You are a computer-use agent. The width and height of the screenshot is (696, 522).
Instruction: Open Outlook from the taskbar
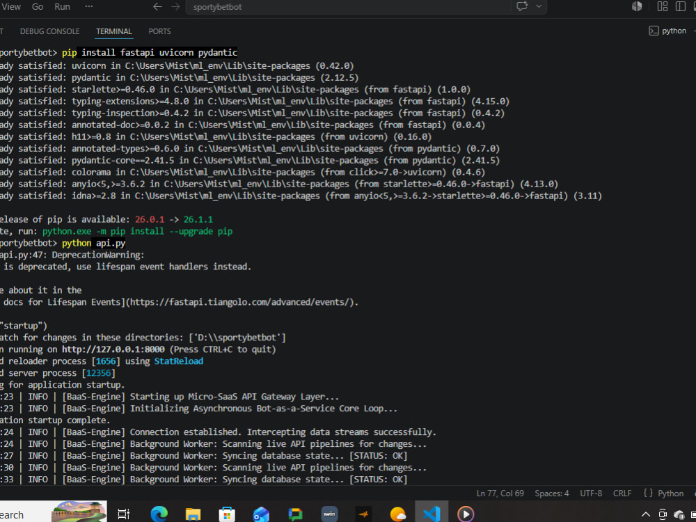261,514
